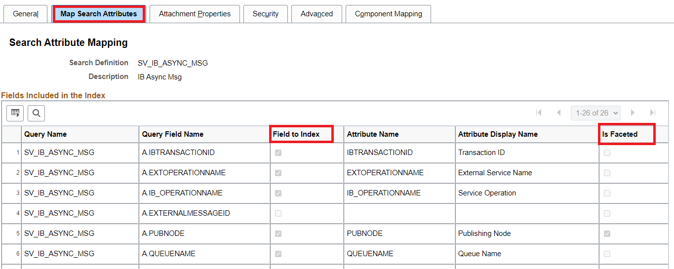Toggle Field to Index for A.EXTERNALMESSAGEID
Viewport: 674px width, 269px height.
pos(278,213)
